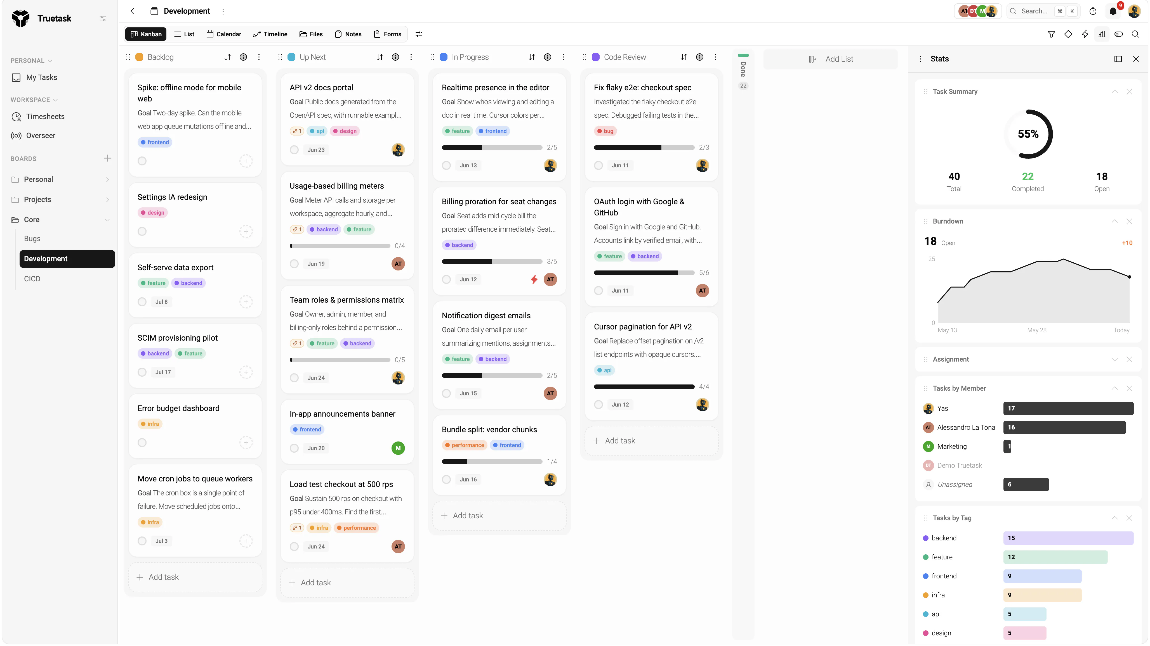Collapse the Tasks by Tag widget

pyautogui.click(x=1115, y=518)
